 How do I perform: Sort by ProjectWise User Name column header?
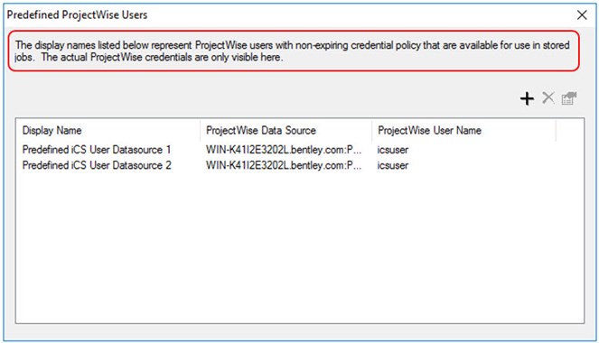[463, 131]
